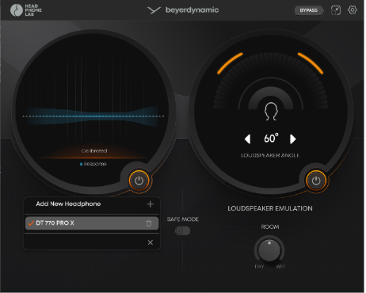Click the SAFE MODE label
366x293 pixels.
pyautogui.click(x=182, y=219)
